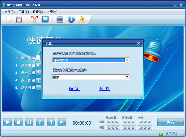This screenshot has width=186, height=137.
Task: Pause playback with the pause button
Action: pyautogui.click(x=29, y=122)
